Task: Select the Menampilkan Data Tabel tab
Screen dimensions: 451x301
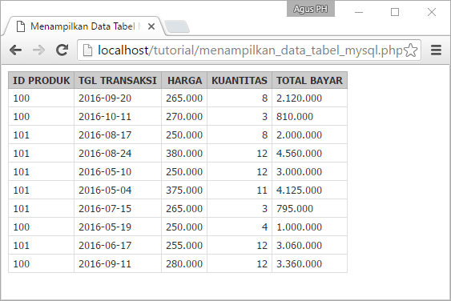Action: tap(83, 26)
